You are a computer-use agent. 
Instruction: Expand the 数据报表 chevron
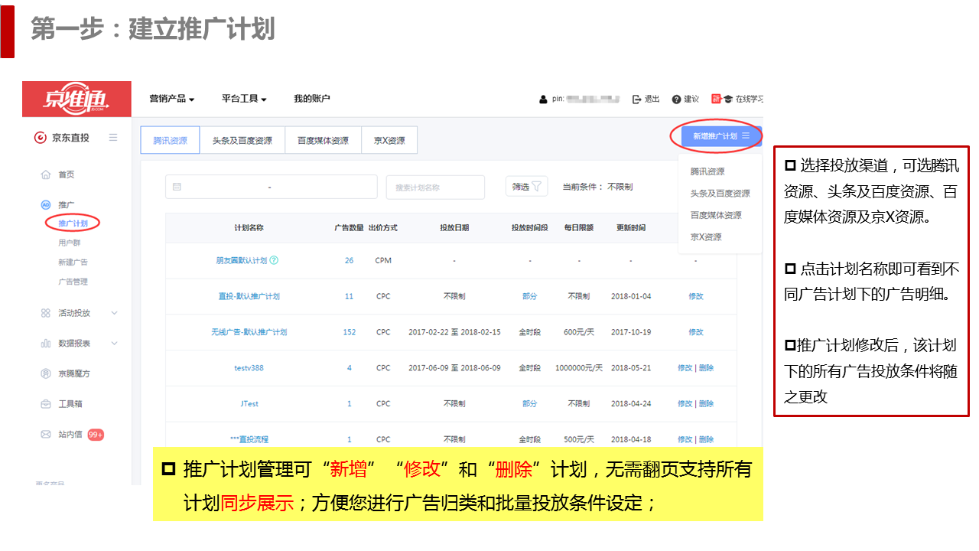(115, 344)
